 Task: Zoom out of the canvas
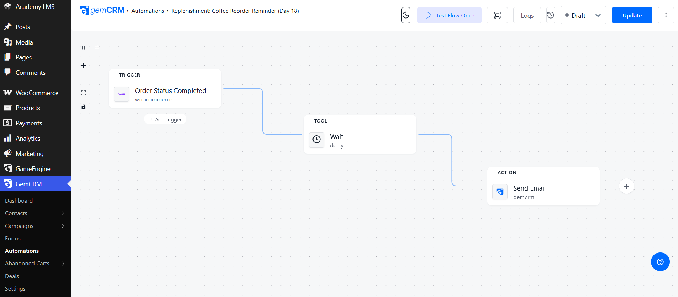click(x=83, y=79)
